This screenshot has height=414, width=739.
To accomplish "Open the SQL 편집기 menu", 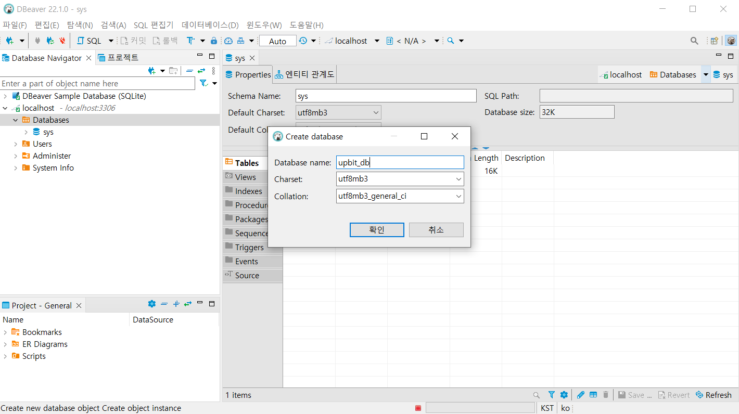I will 154,25.
